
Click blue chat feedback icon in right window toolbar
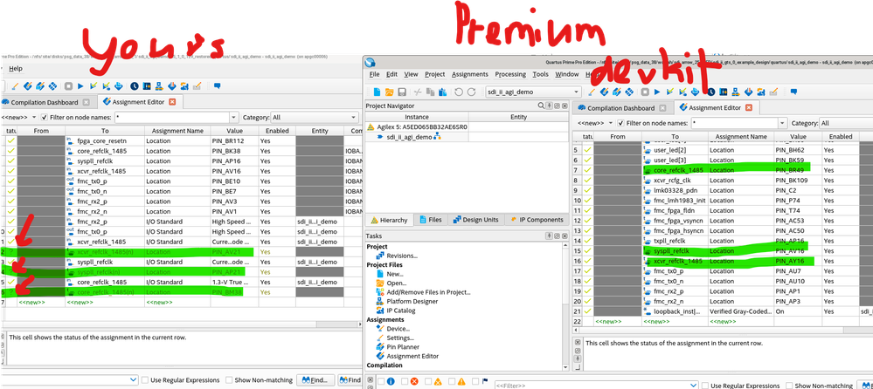pyautogui.click(x=794, y=91)
